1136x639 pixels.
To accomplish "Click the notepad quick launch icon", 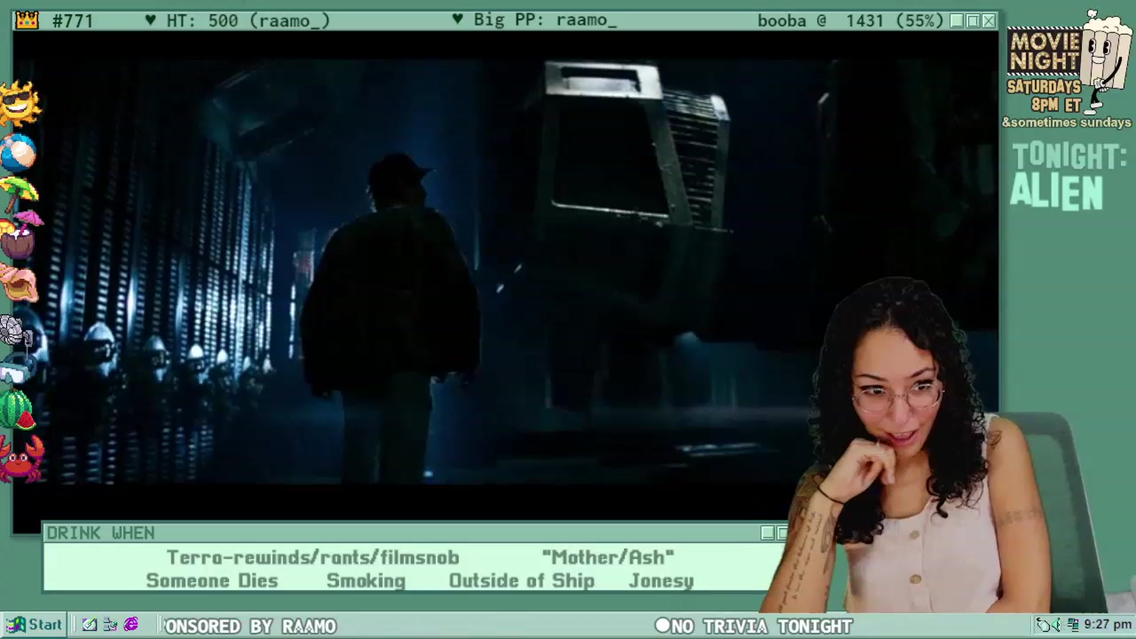I will [89, 625].
